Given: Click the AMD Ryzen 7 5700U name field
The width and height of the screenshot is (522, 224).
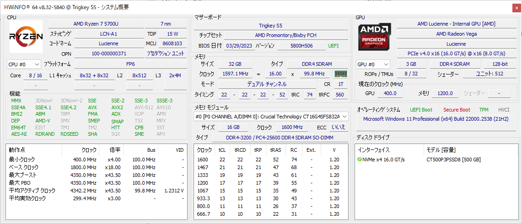Looking at the screenshot, I should point(96,24).
